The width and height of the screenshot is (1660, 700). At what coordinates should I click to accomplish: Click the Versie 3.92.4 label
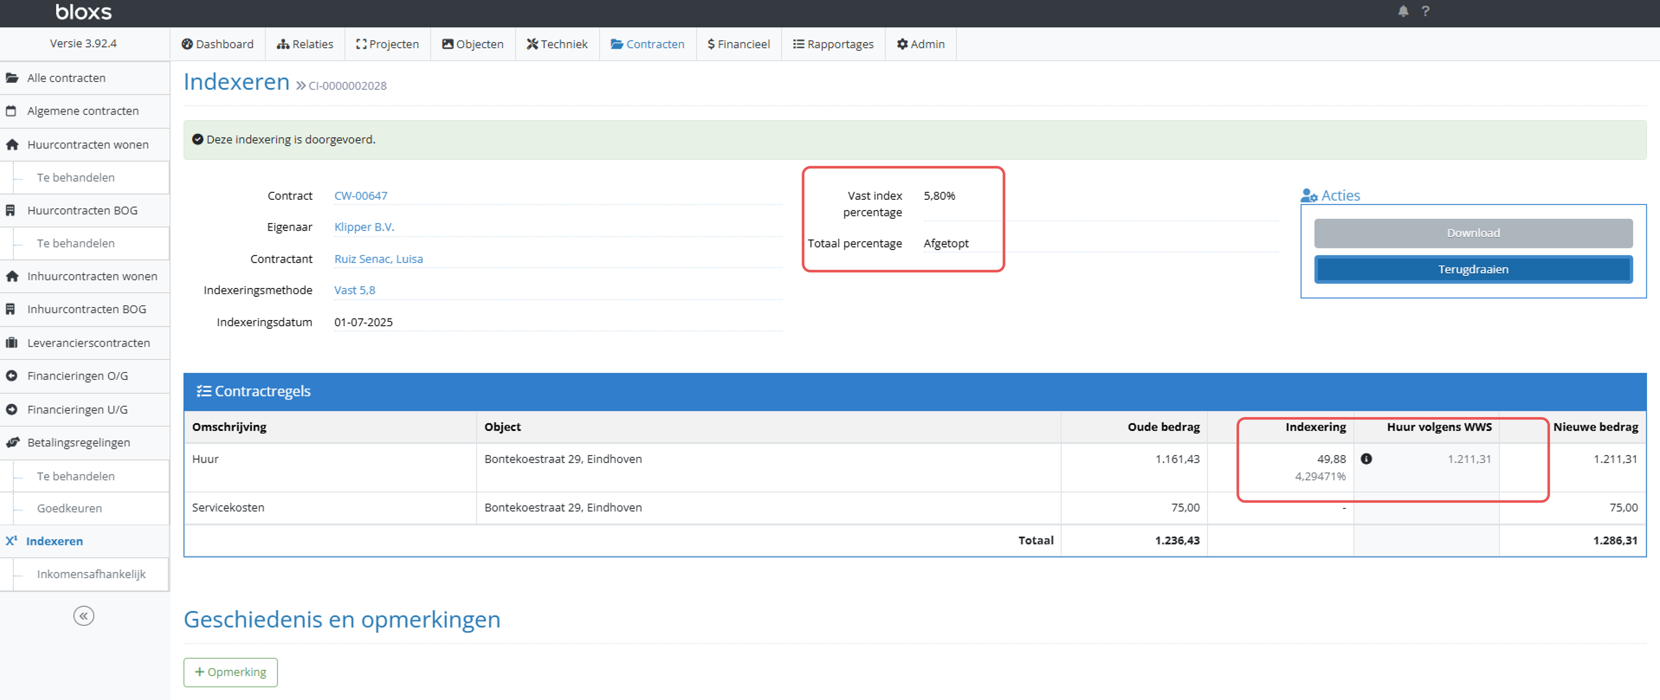83,43
